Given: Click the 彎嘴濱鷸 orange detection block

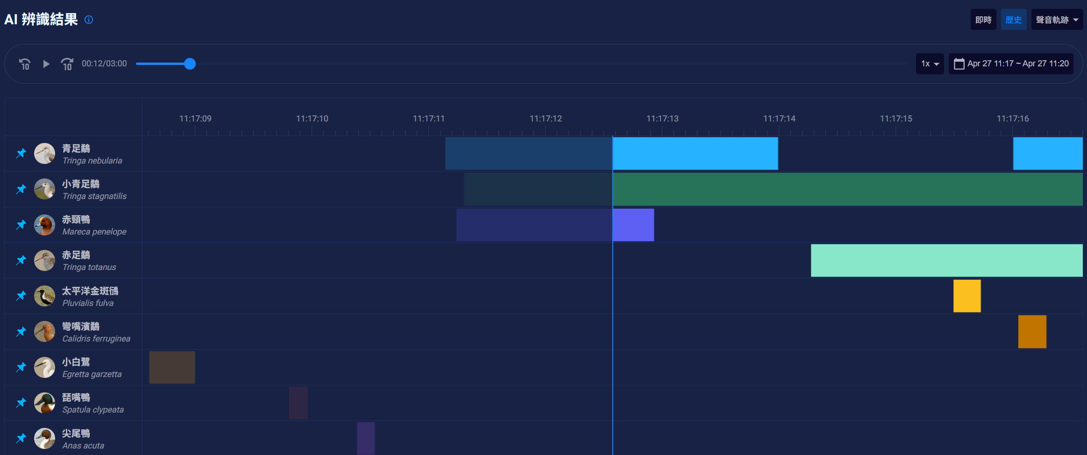Looking at the screenshot, I should point(1032,332).
